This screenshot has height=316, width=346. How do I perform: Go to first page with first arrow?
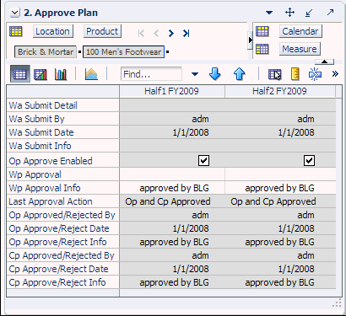[x=141, y=34]
